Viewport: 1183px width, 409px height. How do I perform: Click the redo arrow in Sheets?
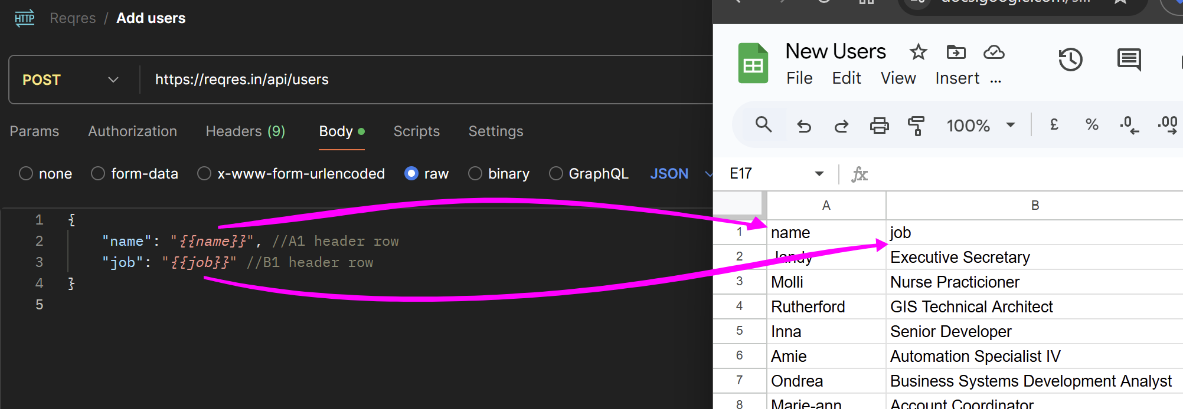[841, 126]
